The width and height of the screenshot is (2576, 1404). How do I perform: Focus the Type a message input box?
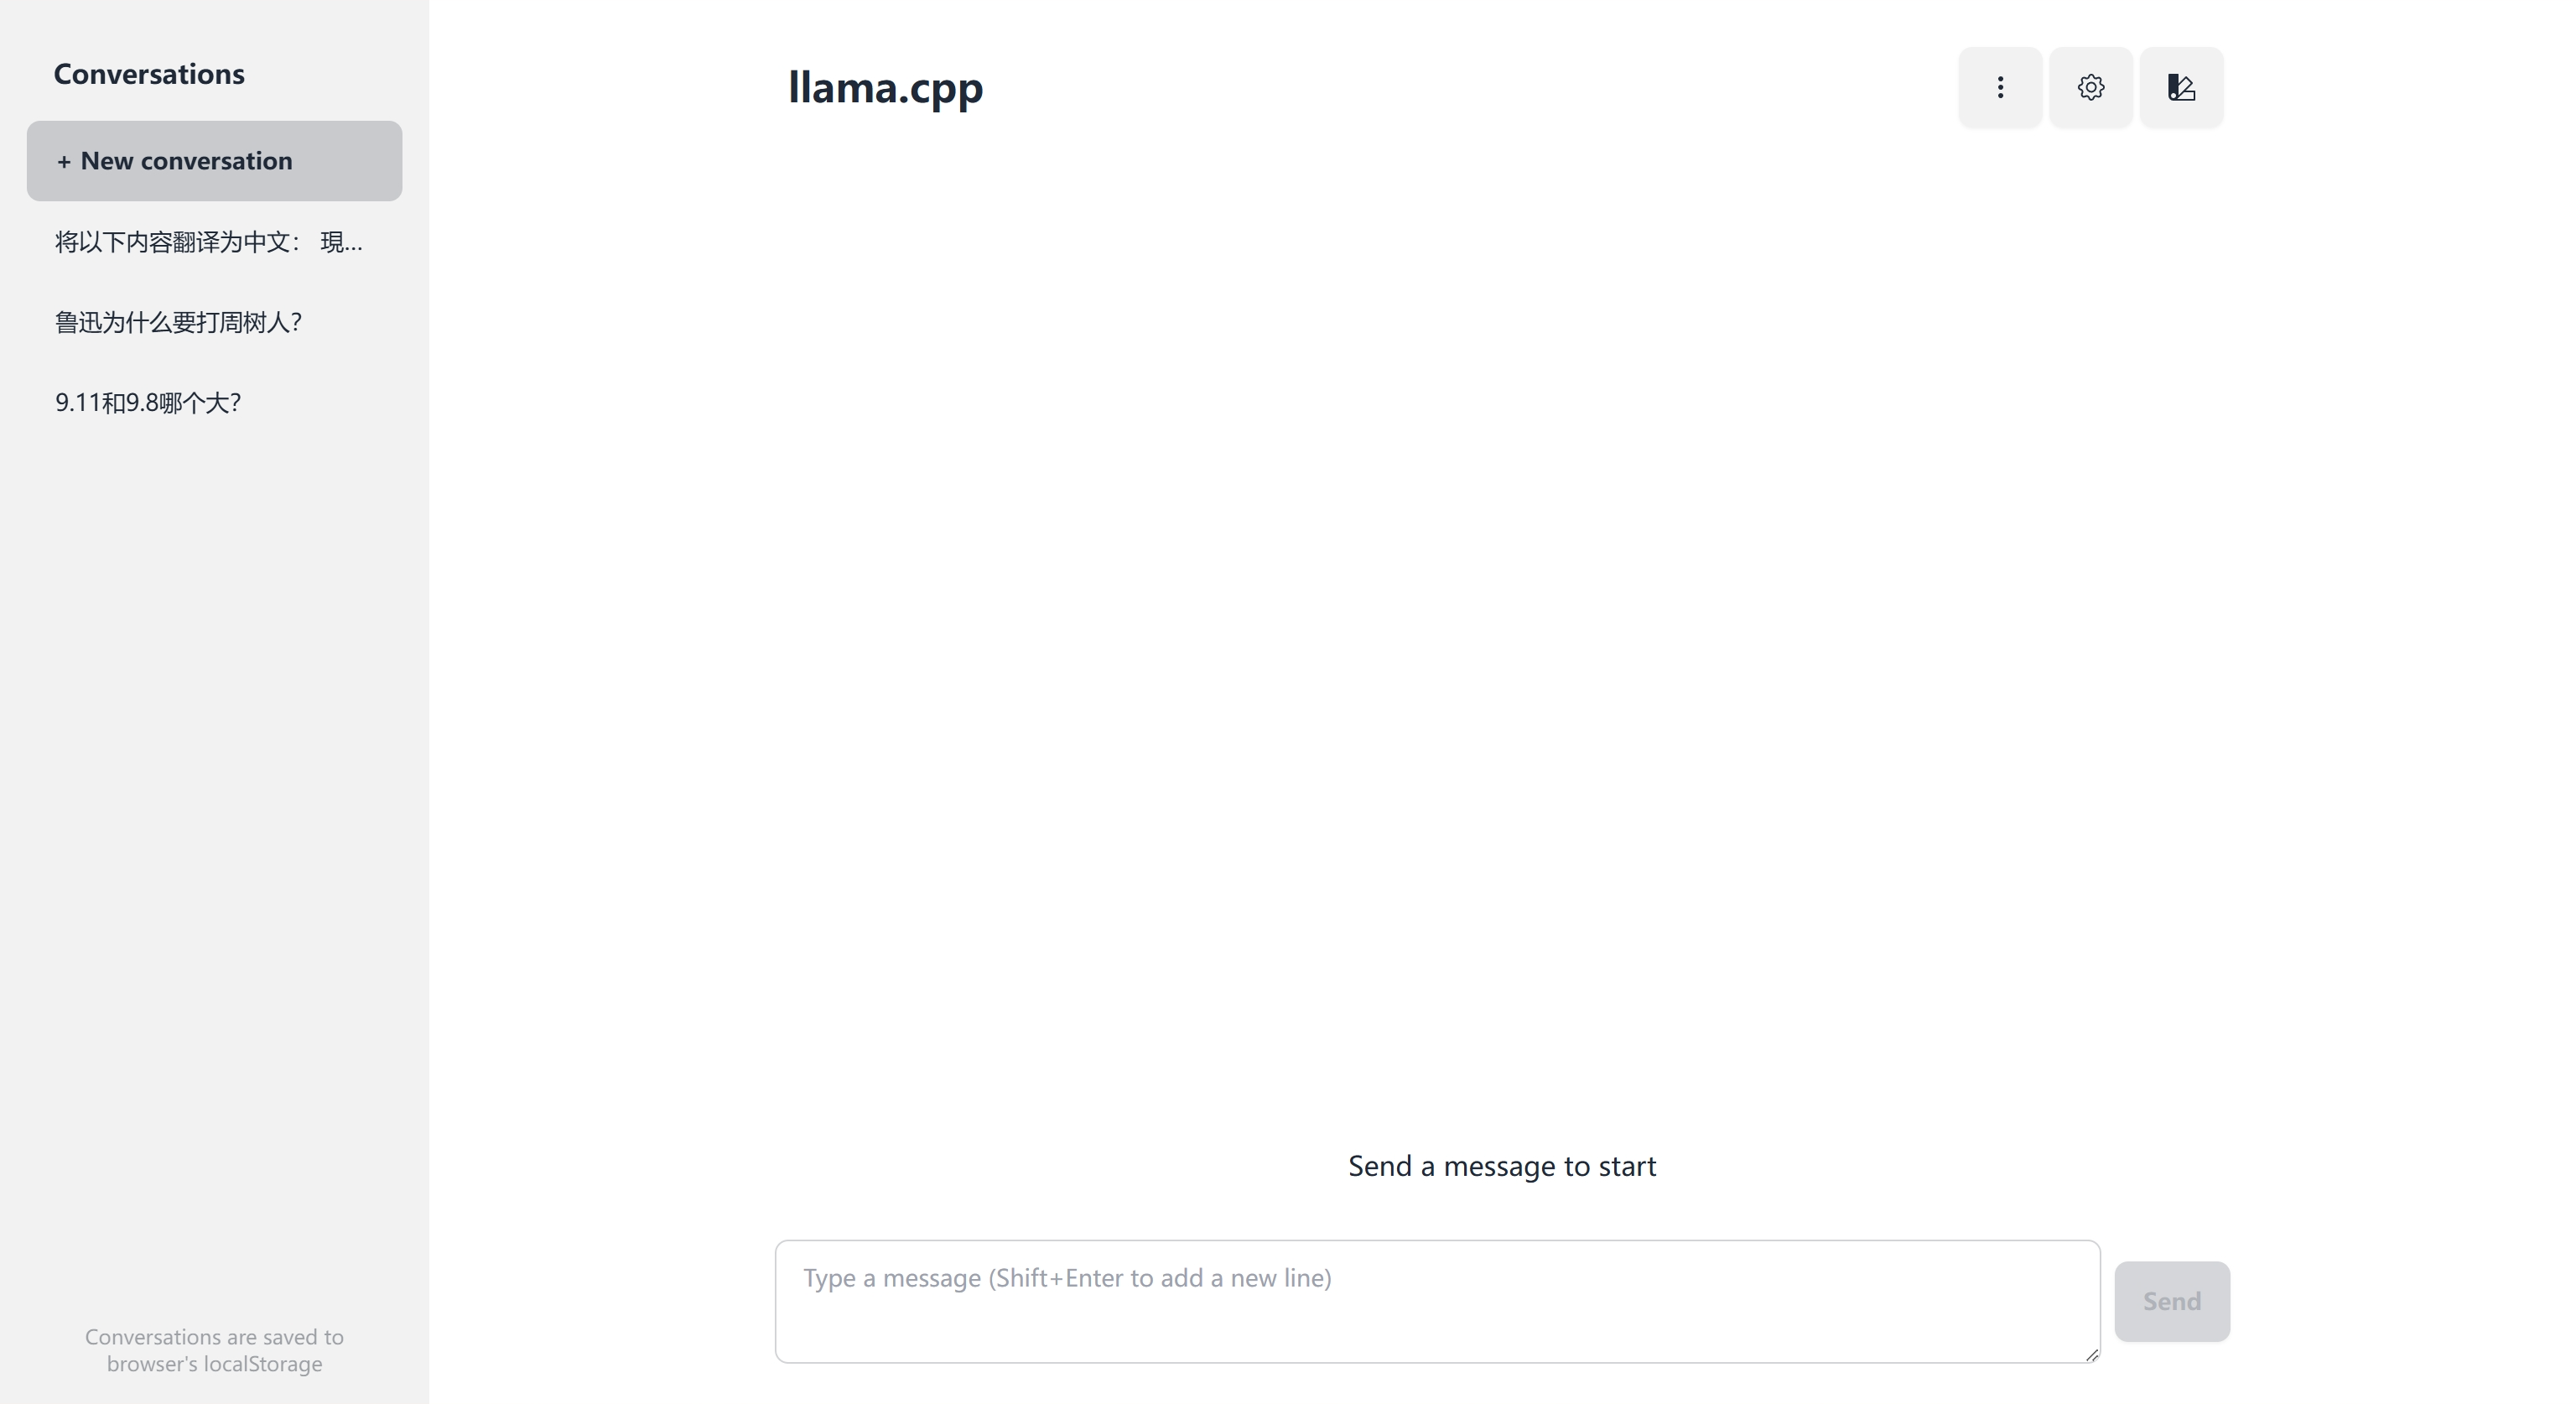[1436, 1300]
